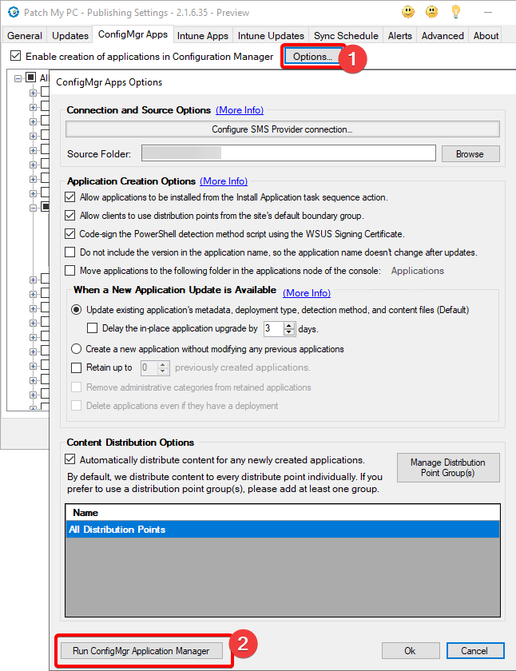Increase the delay days spinner value
This screenshot has width=516, height=671.
(289, 326)
